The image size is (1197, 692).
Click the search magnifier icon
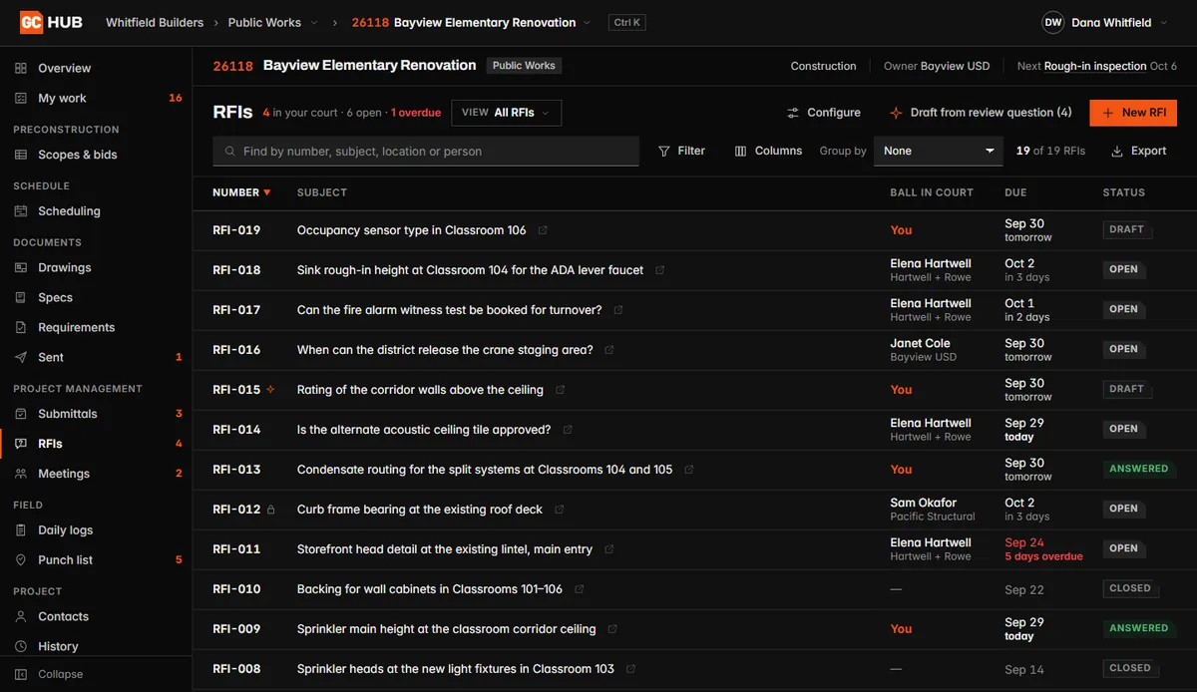(230, 152)
